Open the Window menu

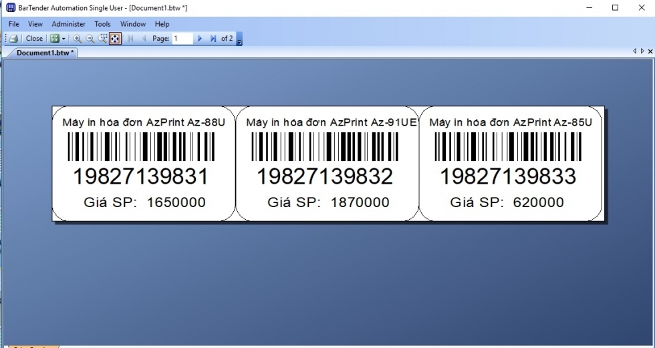click(133, 24)
